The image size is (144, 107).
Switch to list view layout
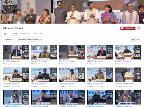point(138,39)
